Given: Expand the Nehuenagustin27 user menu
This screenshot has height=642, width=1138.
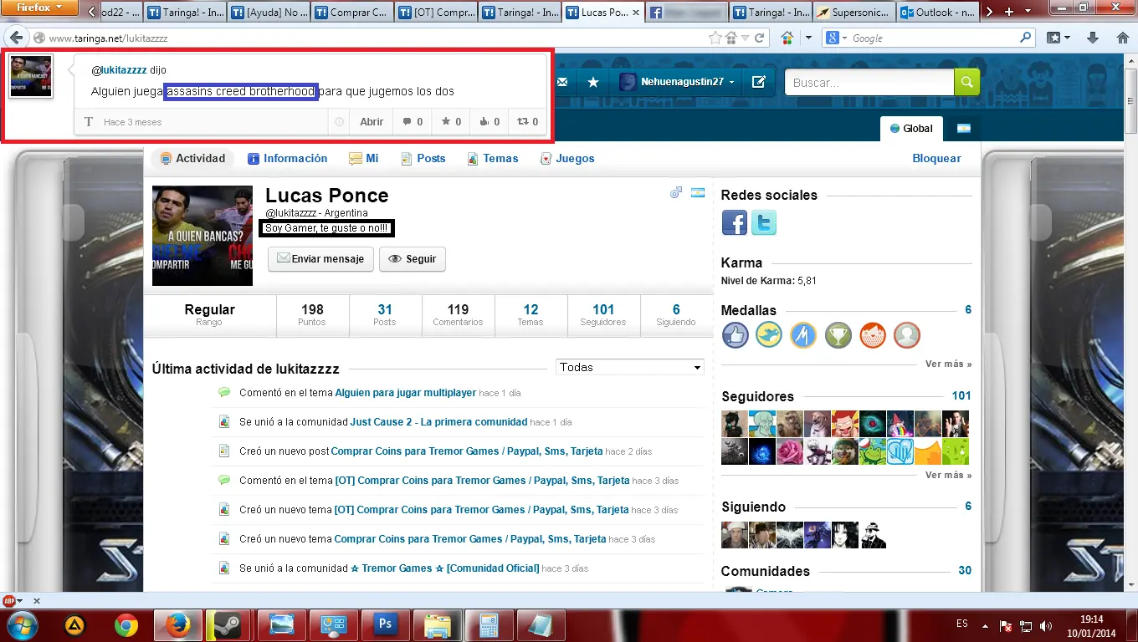Looking at the screenshot, I should pyautogui.click(x=677, y=82).
